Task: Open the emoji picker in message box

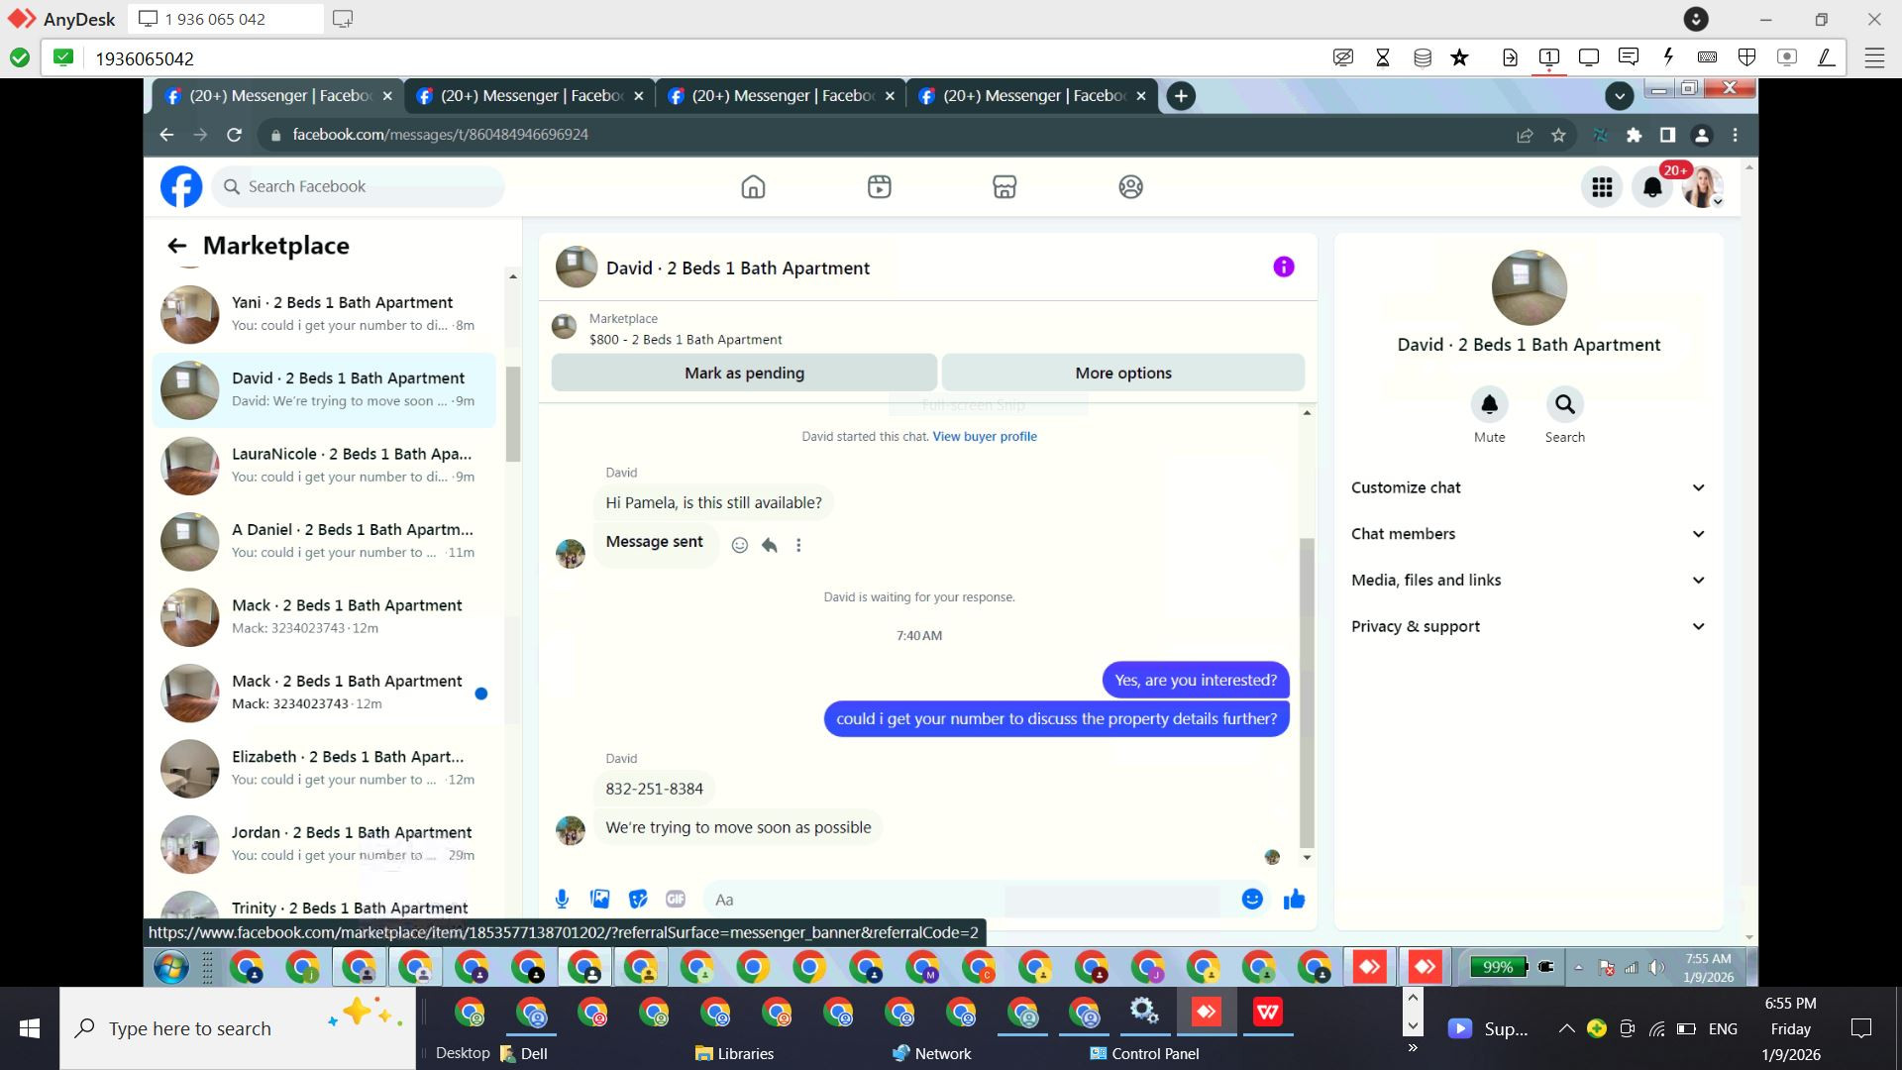Action: pos(1252,900)
